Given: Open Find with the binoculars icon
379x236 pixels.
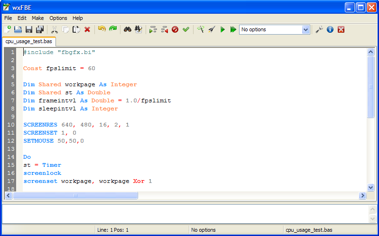Looking at the screenshot, I should pyautogui.click(x=127, y=29).
